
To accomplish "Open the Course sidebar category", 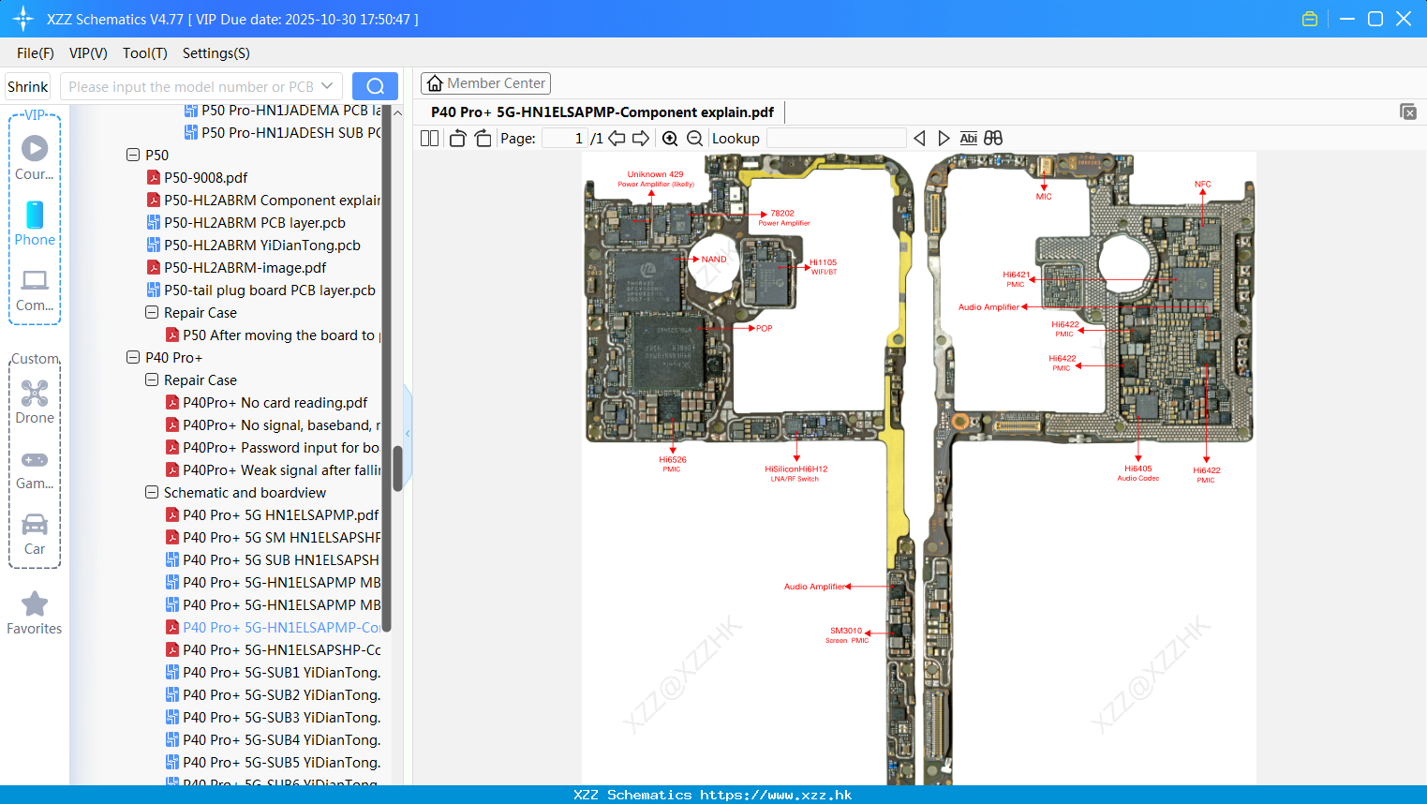I will coord(35,157).
